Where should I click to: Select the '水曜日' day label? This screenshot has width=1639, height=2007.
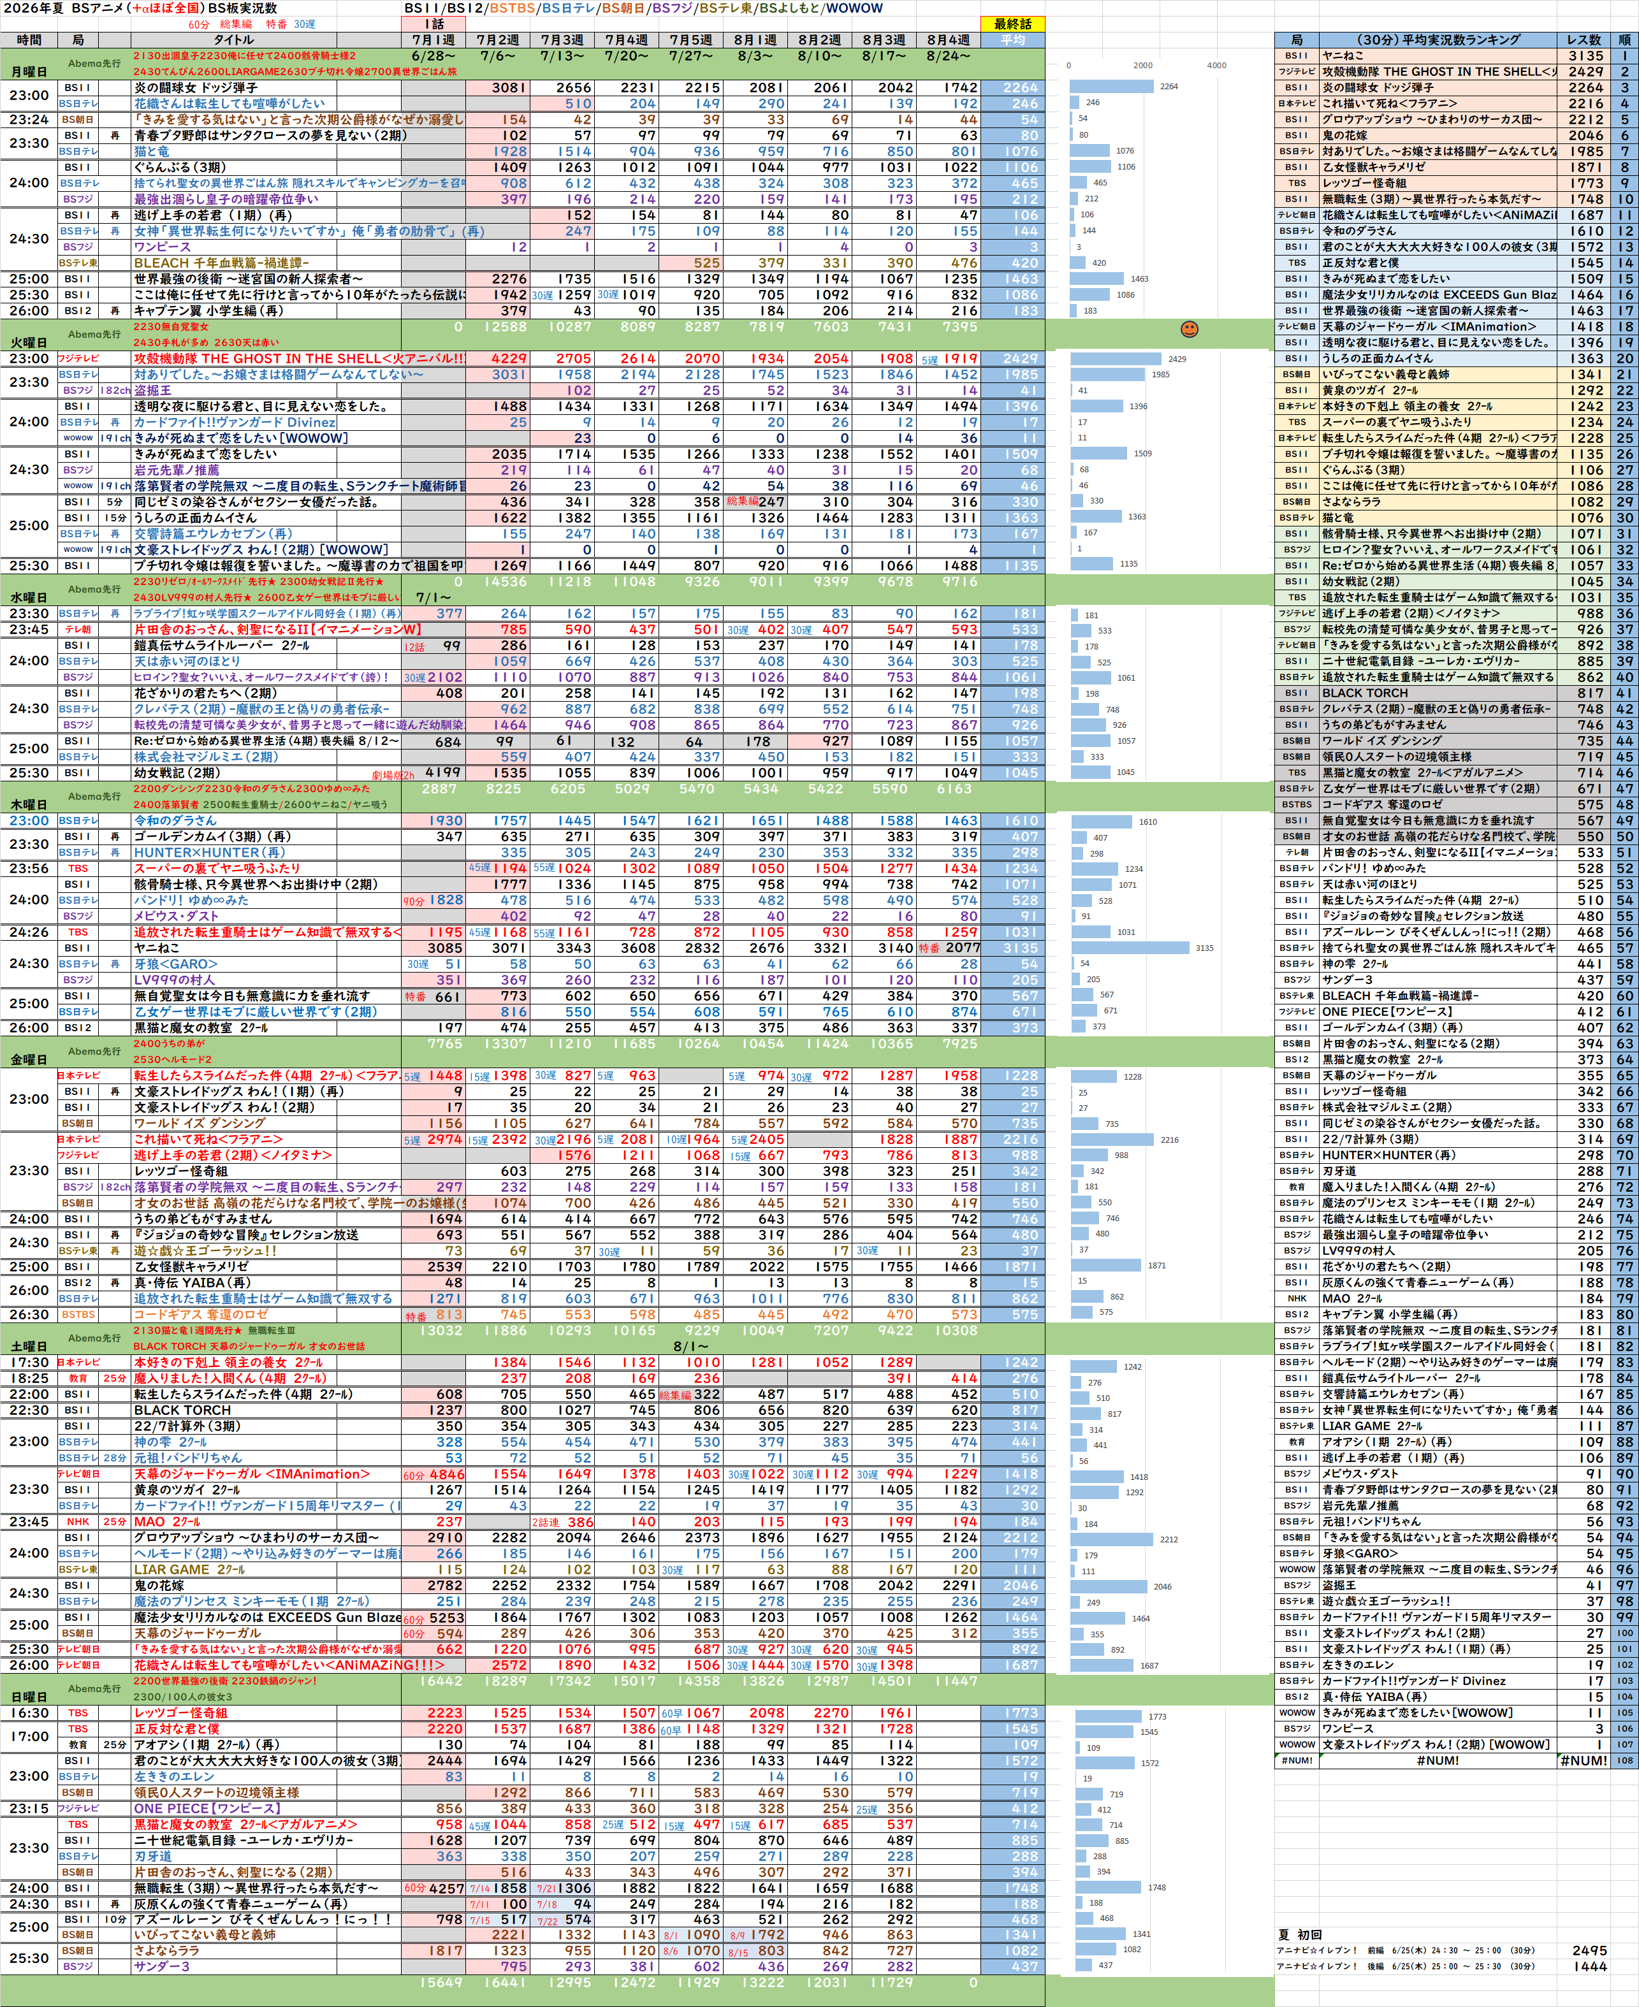click(x=29, y=598)
